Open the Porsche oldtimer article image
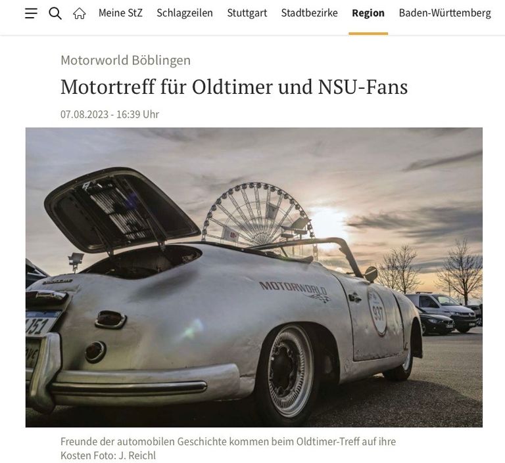This screenshot has width=505, height=463. point(254,277)
